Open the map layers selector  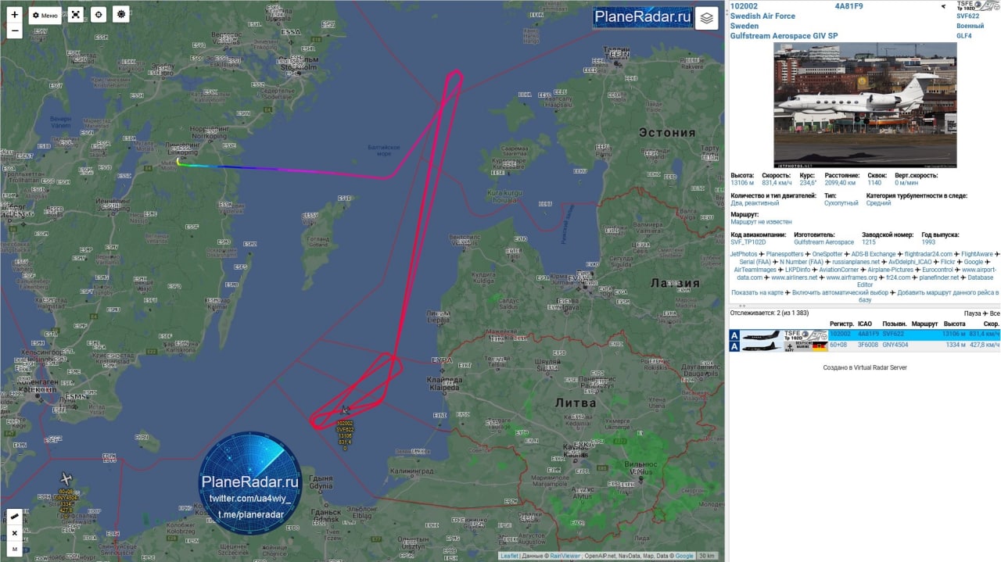click(x=707, y=18)
